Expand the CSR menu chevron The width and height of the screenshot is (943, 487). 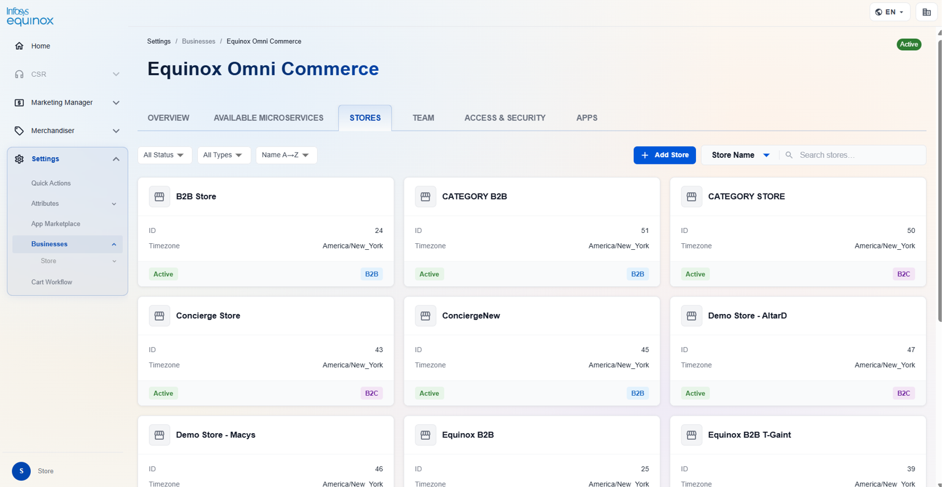[116, 74]
